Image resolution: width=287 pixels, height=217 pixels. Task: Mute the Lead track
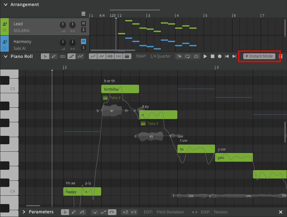tap(83, 23)
